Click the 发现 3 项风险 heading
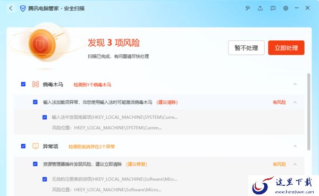The image size is (319, 196). (114, 43)
